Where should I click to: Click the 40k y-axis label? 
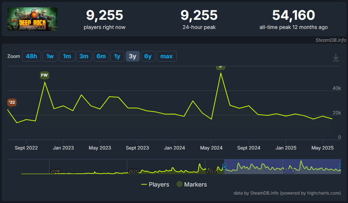[x=337, y=88]
